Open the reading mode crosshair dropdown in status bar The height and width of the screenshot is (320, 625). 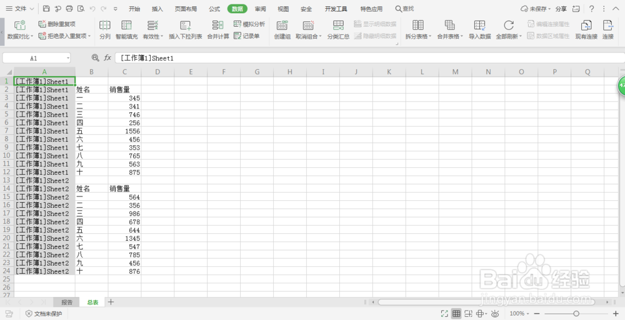[486, 314]
